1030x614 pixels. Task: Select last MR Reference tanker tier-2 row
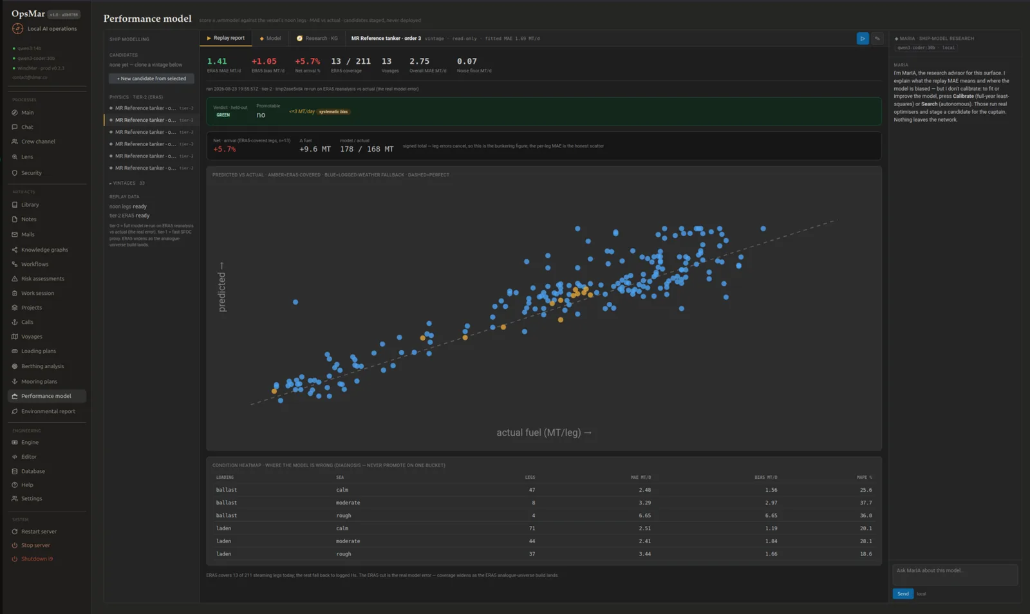[151, 168]
